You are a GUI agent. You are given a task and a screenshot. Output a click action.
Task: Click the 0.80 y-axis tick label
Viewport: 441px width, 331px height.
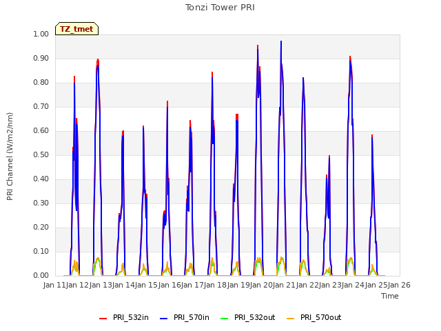(x=41, y=83)
